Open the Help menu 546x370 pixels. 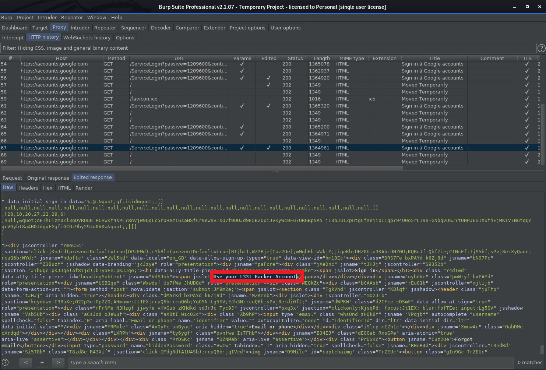pyautogui.click(x=116, y=17)
